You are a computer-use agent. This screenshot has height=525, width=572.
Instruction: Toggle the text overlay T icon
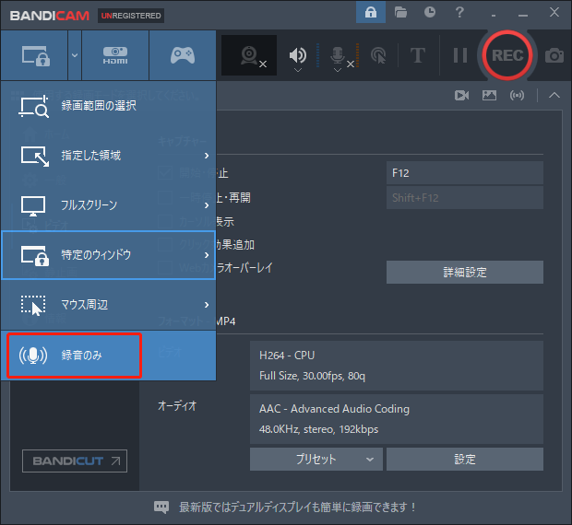(x=418, y=55)
